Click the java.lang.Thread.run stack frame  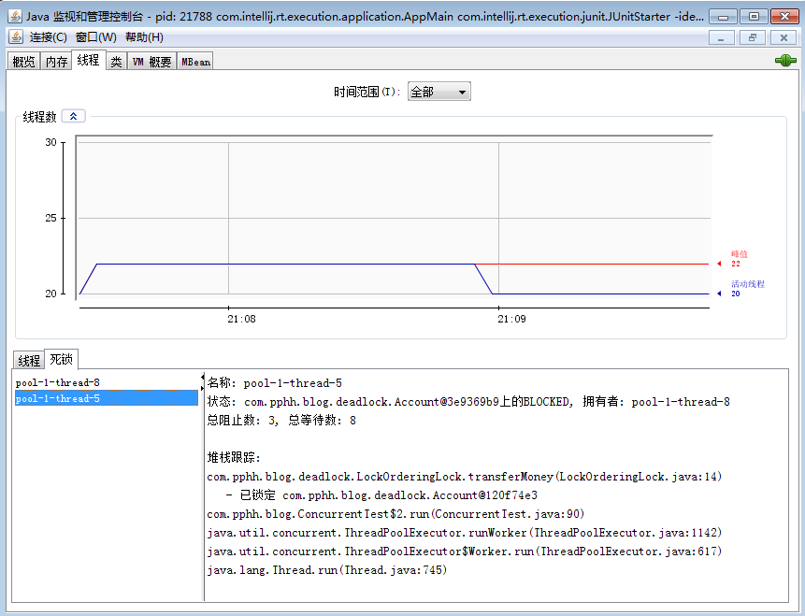click(x=327, y=570)
